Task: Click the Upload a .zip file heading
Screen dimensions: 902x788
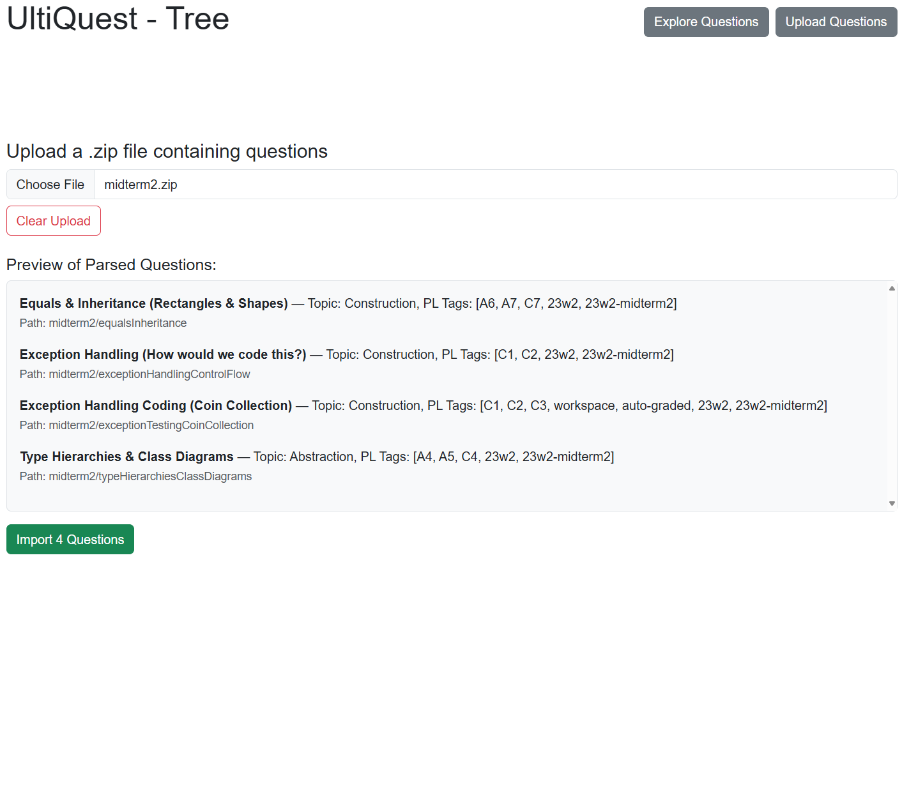Action: tap(167, 151)
